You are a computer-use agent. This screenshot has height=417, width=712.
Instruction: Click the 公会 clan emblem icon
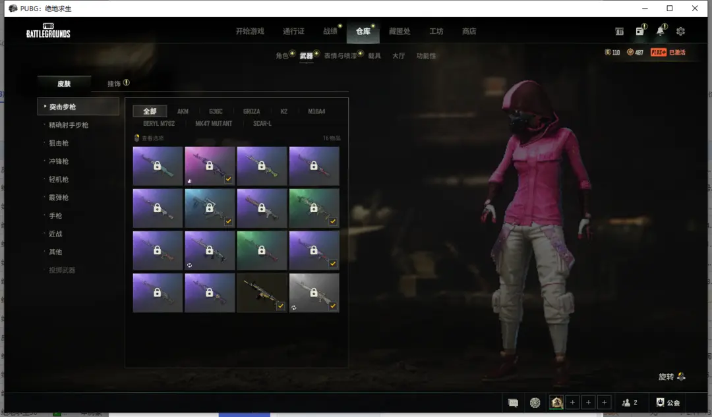[x=660, y=403]
